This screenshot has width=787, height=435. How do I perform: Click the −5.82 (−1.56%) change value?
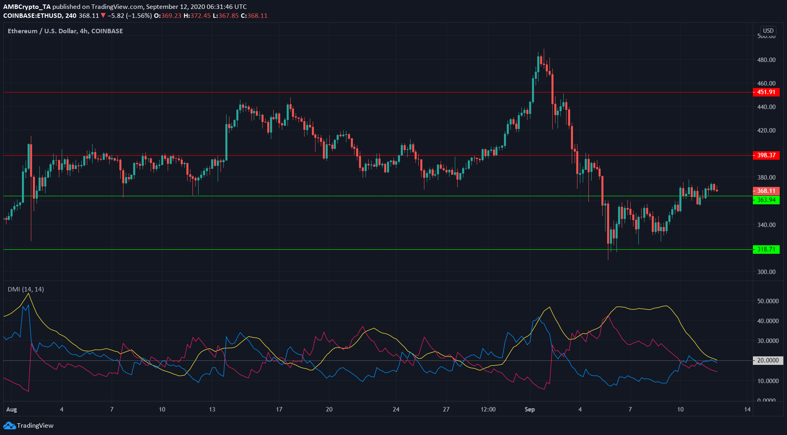pos(130,16)
